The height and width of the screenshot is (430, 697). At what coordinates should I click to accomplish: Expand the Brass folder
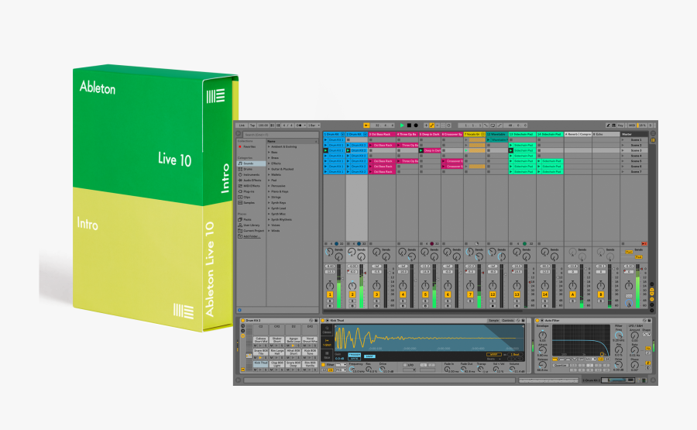(269, 158)
